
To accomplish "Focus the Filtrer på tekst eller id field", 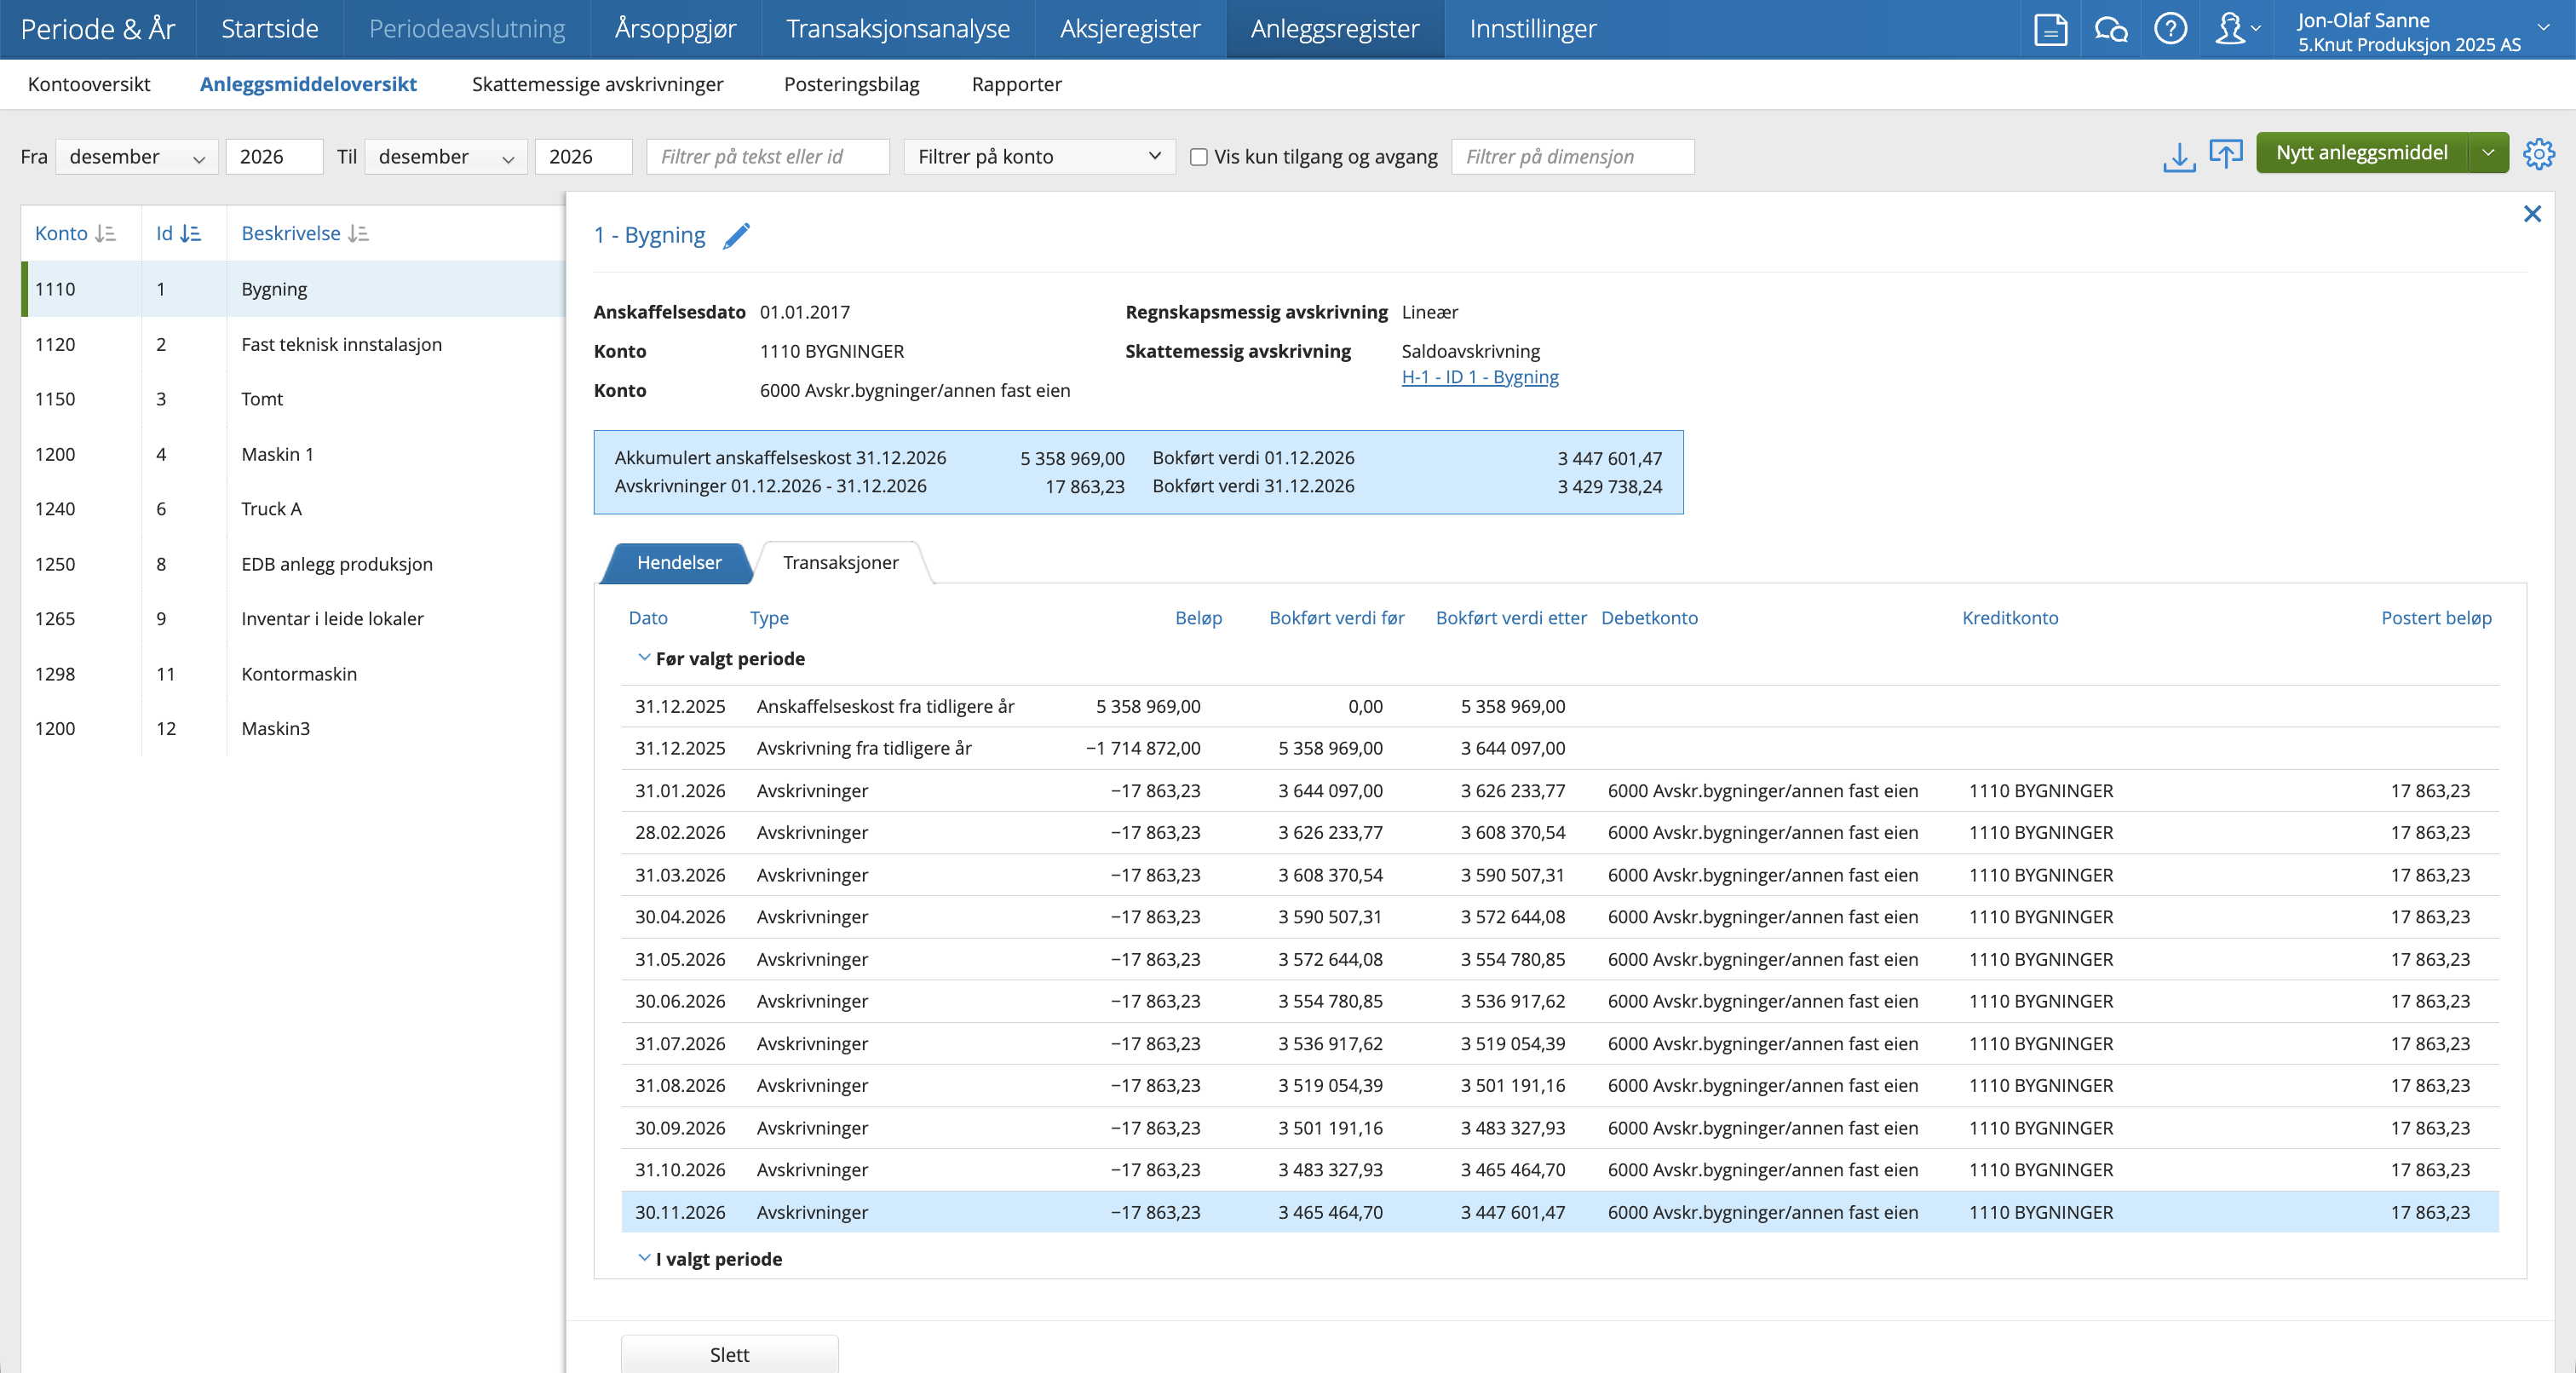I will 767,157.
